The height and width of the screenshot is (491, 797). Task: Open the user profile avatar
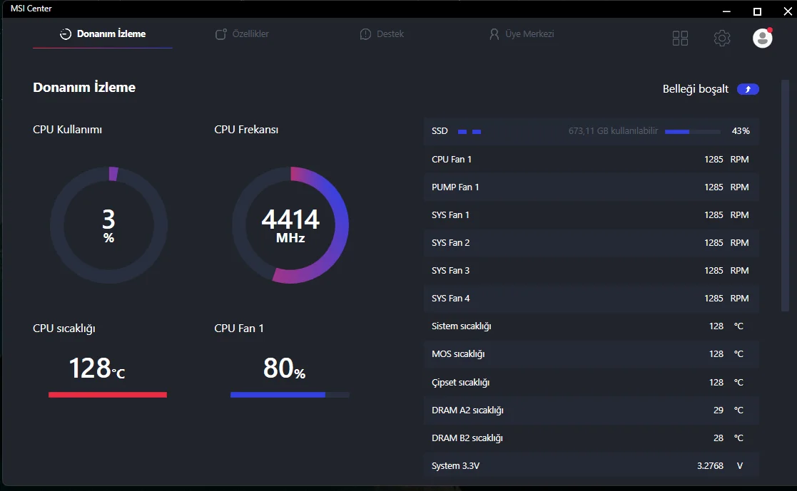(x=763, y=38)
